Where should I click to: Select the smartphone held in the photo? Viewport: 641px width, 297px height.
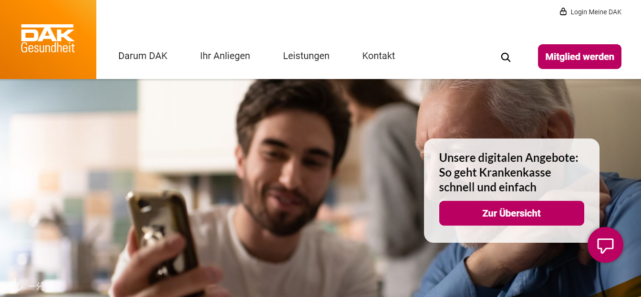pos(162,238)
